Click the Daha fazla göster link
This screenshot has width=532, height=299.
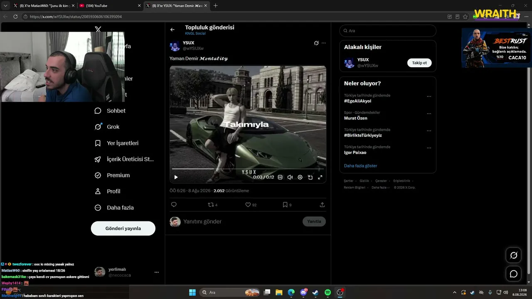tap(361, 166)
